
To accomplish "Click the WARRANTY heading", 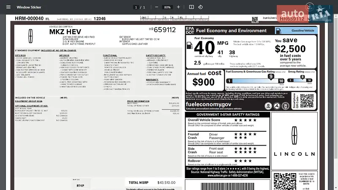I will 152,80.
